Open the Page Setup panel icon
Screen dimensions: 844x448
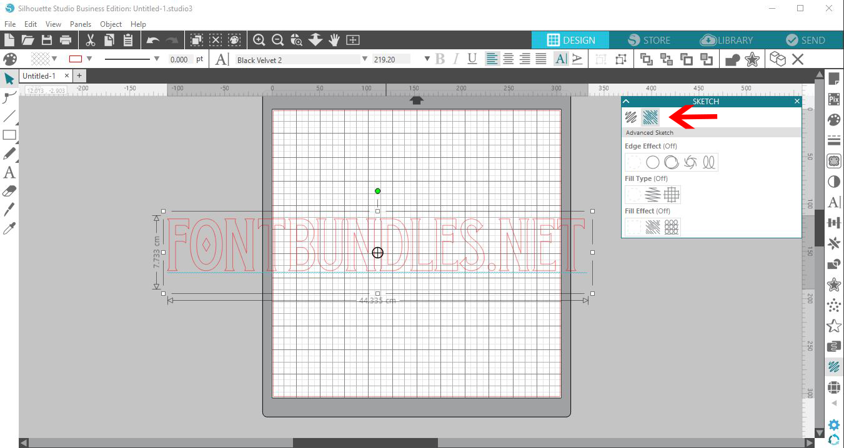[834, 79]
